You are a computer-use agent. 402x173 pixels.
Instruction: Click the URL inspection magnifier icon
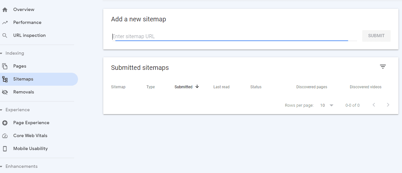(5, 36)
